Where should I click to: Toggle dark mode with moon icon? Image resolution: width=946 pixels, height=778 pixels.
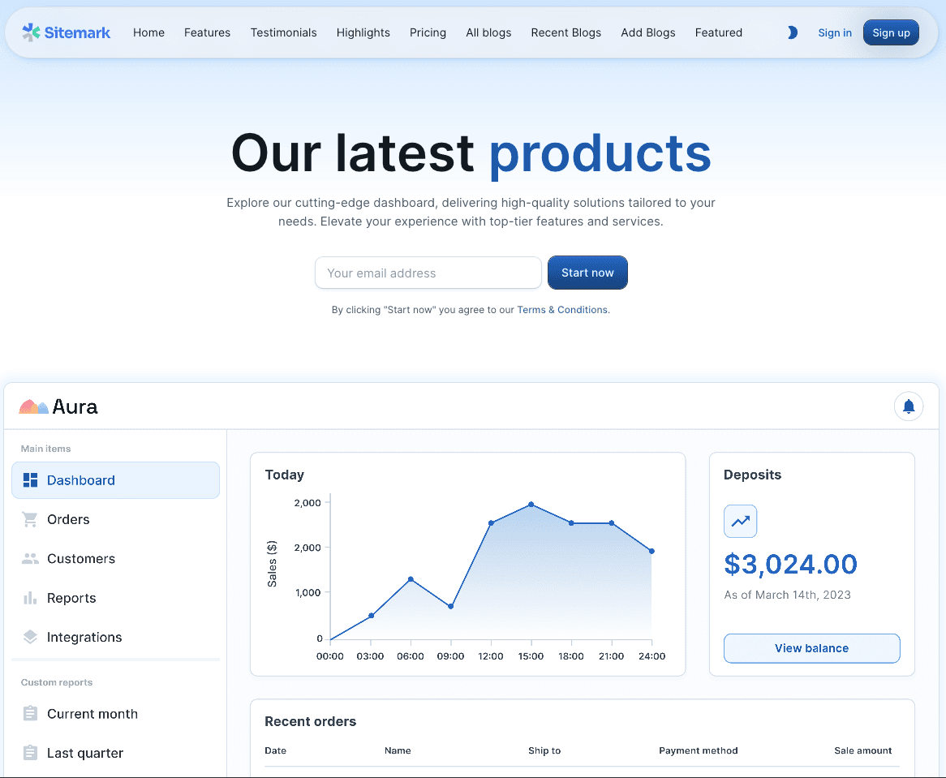click(x=793, y=32)
